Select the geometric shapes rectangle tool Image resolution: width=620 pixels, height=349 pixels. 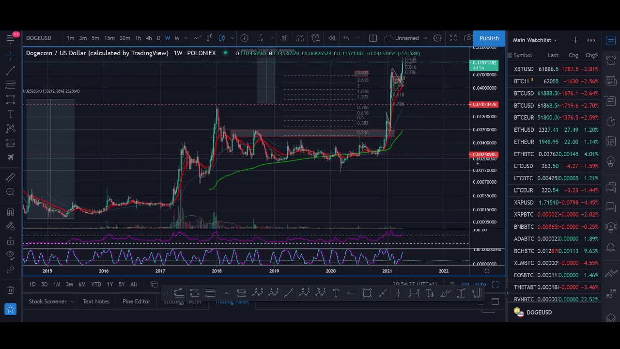click(x=10, y=100)
